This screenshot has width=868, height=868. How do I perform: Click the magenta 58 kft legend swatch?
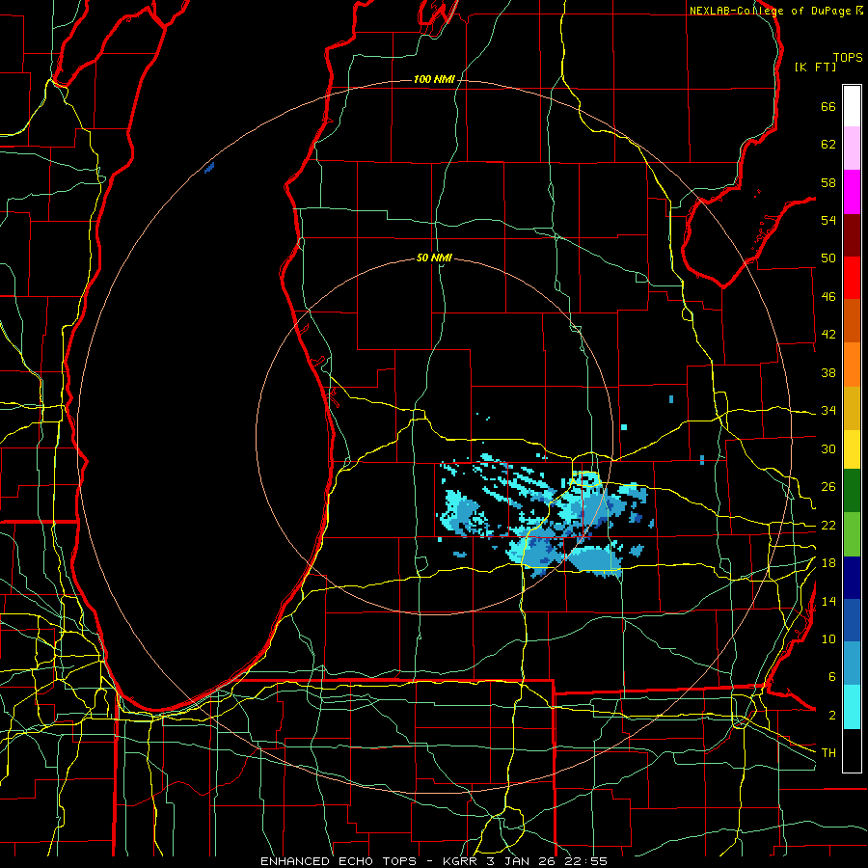coord(852,192)
